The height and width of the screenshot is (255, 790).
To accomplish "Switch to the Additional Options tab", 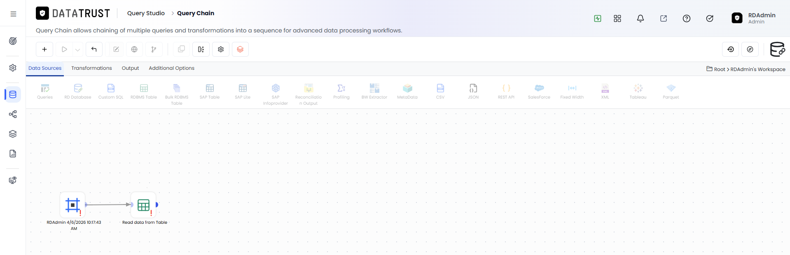I will click(171, 68).
